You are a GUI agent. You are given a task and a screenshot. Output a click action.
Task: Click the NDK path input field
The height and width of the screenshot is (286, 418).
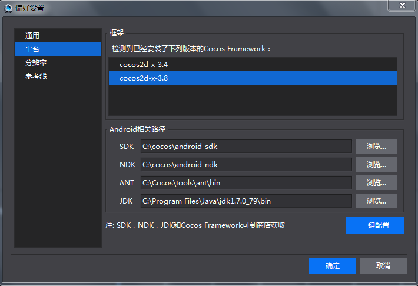coord(246,164)
